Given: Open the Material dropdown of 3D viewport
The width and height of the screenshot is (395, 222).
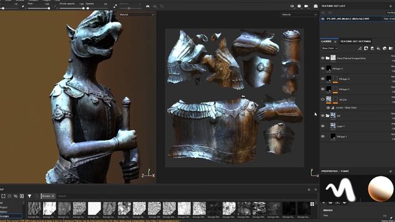Looking at the screenshot, I should [x=136, y=15].
